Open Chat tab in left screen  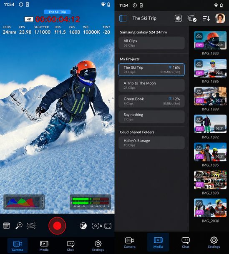coord(70,246)
